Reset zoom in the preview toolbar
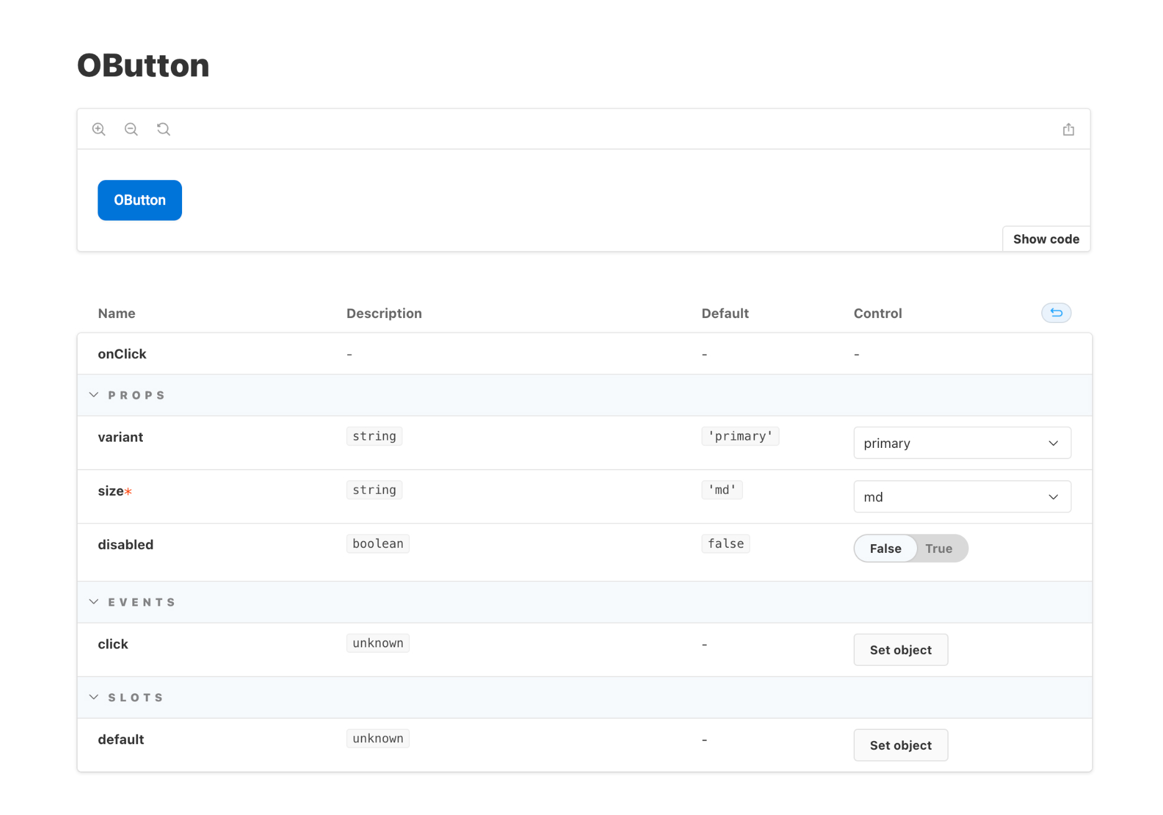Viewport: 1163px width, 815px height. click(163, 129)
